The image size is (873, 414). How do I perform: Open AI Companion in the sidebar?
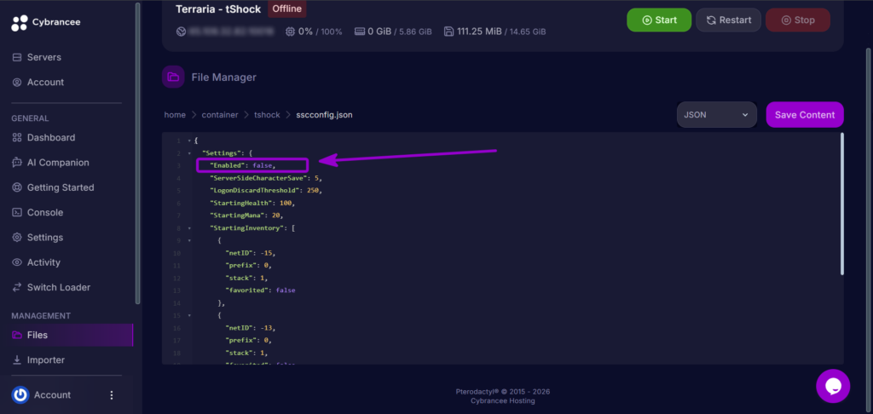pos(58,163)
